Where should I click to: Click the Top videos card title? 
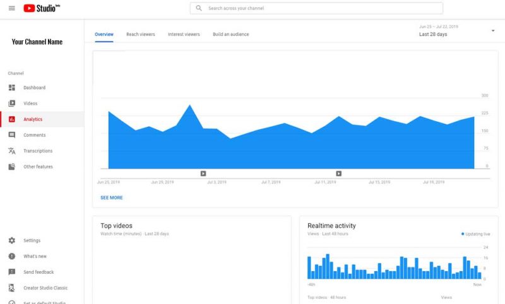click(x=116, y=226)
